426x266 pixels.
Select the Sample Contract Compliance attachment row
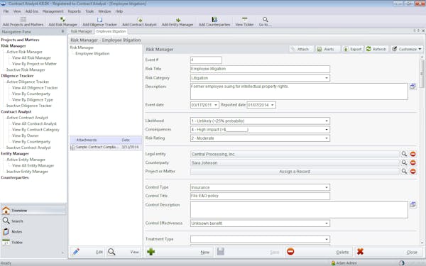[105, 147]
